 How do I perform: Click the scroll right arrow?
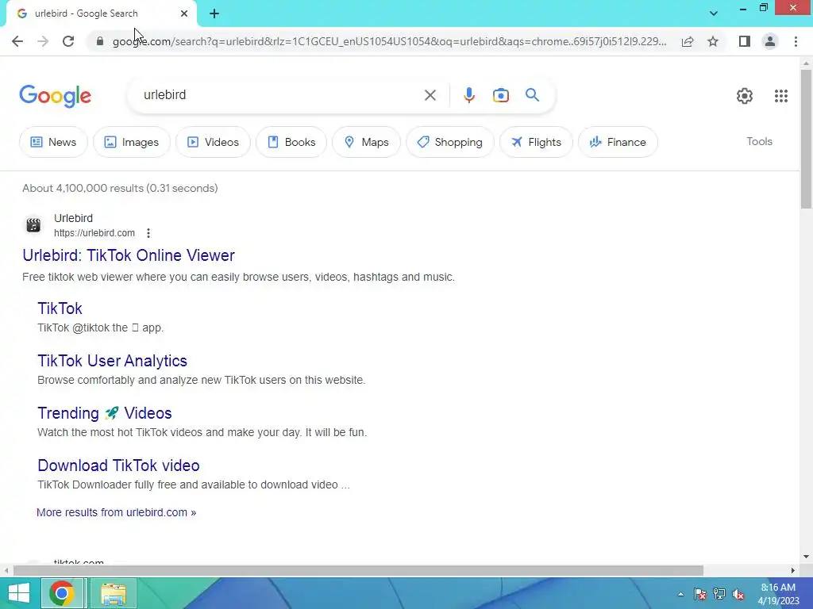[x=793, y=570]
